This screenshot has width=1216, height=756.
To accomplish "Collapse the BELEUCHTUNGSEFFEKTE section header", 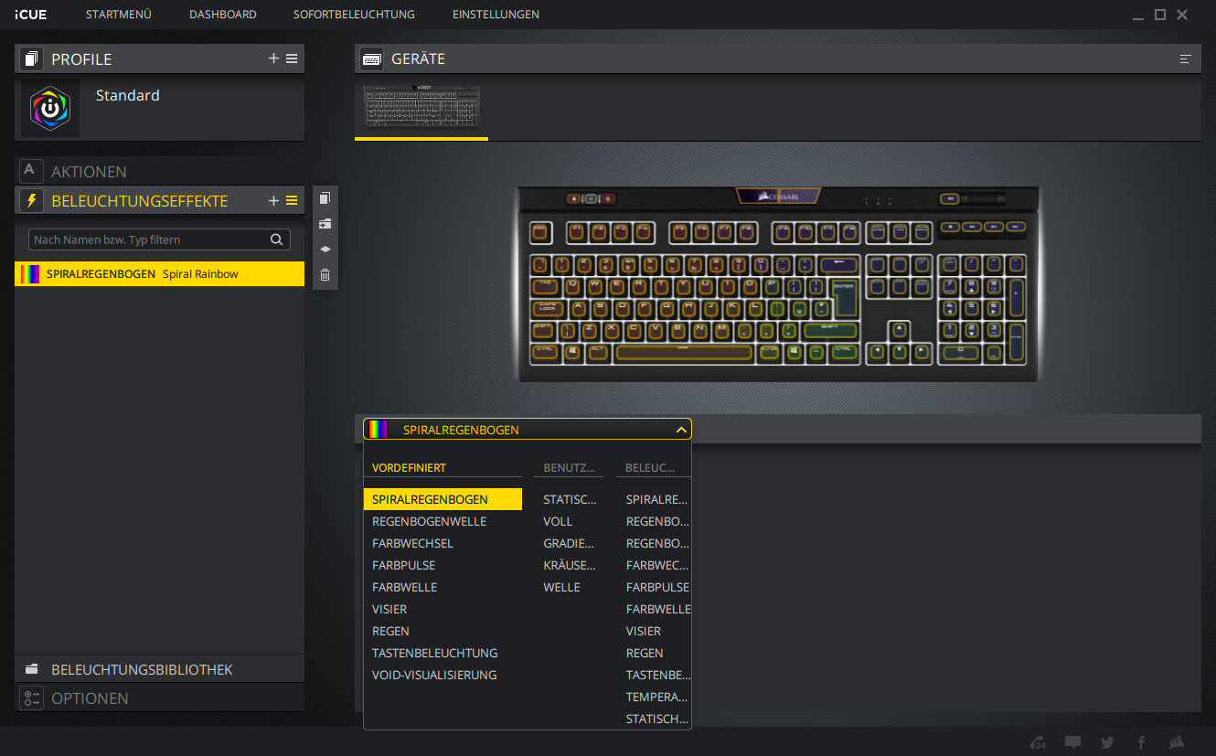I will (x=159, y=200).
